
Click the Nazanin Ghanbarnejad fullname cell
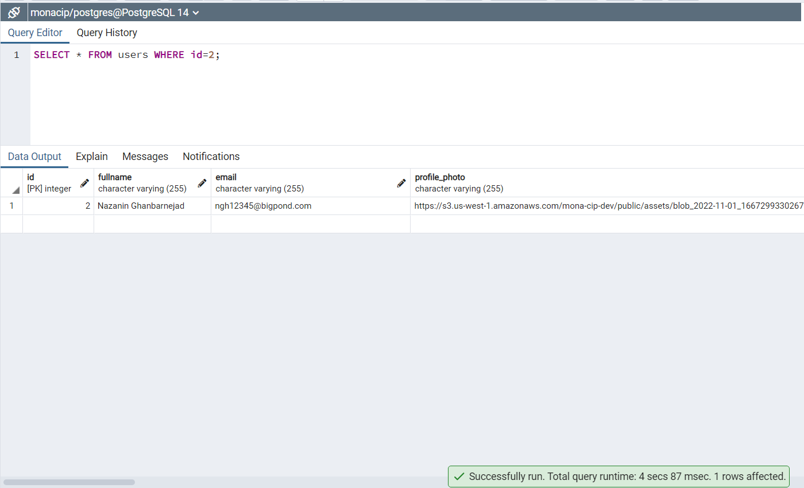pos(141,206)
